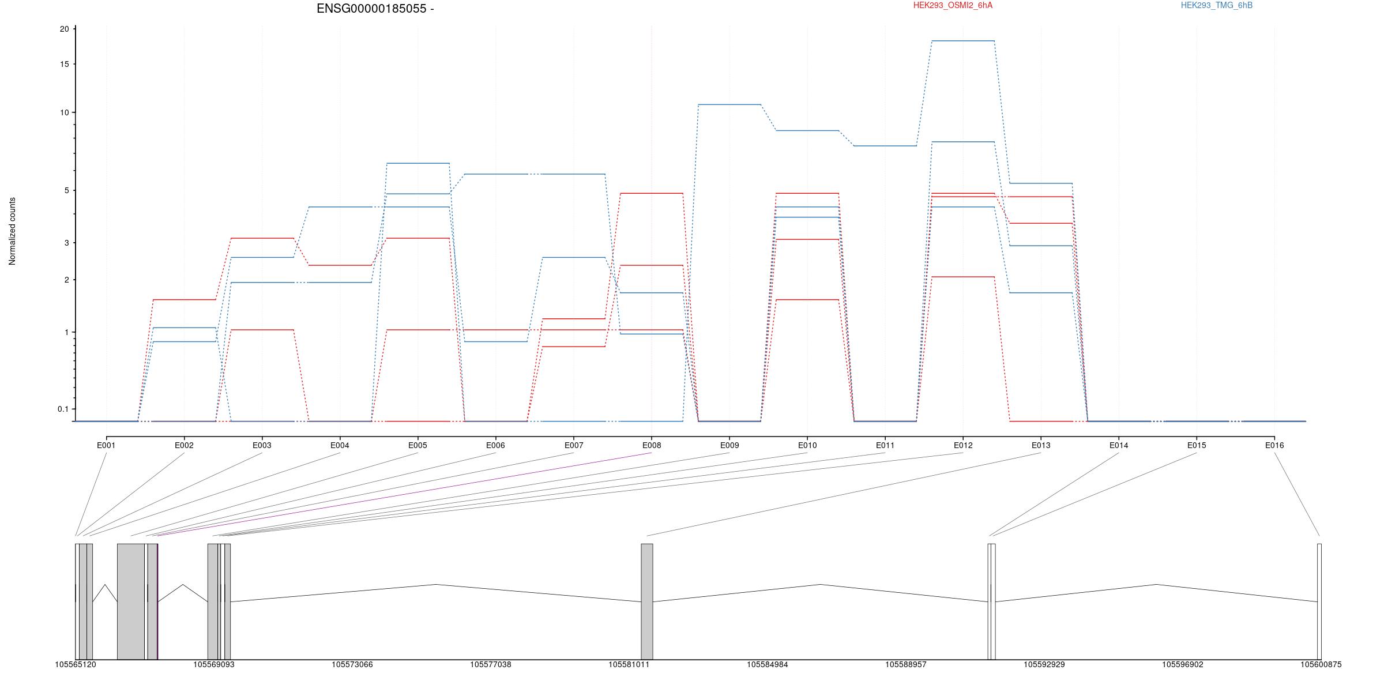Image resolution: width=1384 pixels, height=692 pixels.
Task: Click y-axis tick value 2
Action: (66, 280)
